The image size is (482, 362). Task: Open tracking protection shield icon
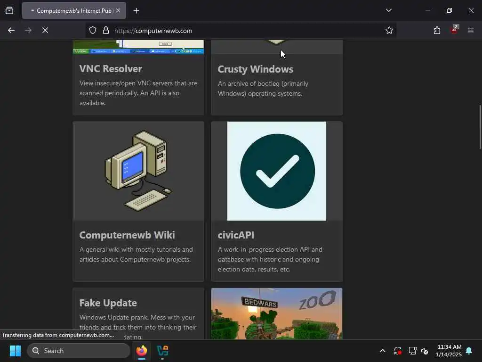pos(93,31)
